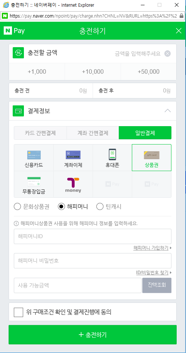186x353 pixels.
Task: Switch to the 계좌 간편결제 tab
Action: click(93, 133)
